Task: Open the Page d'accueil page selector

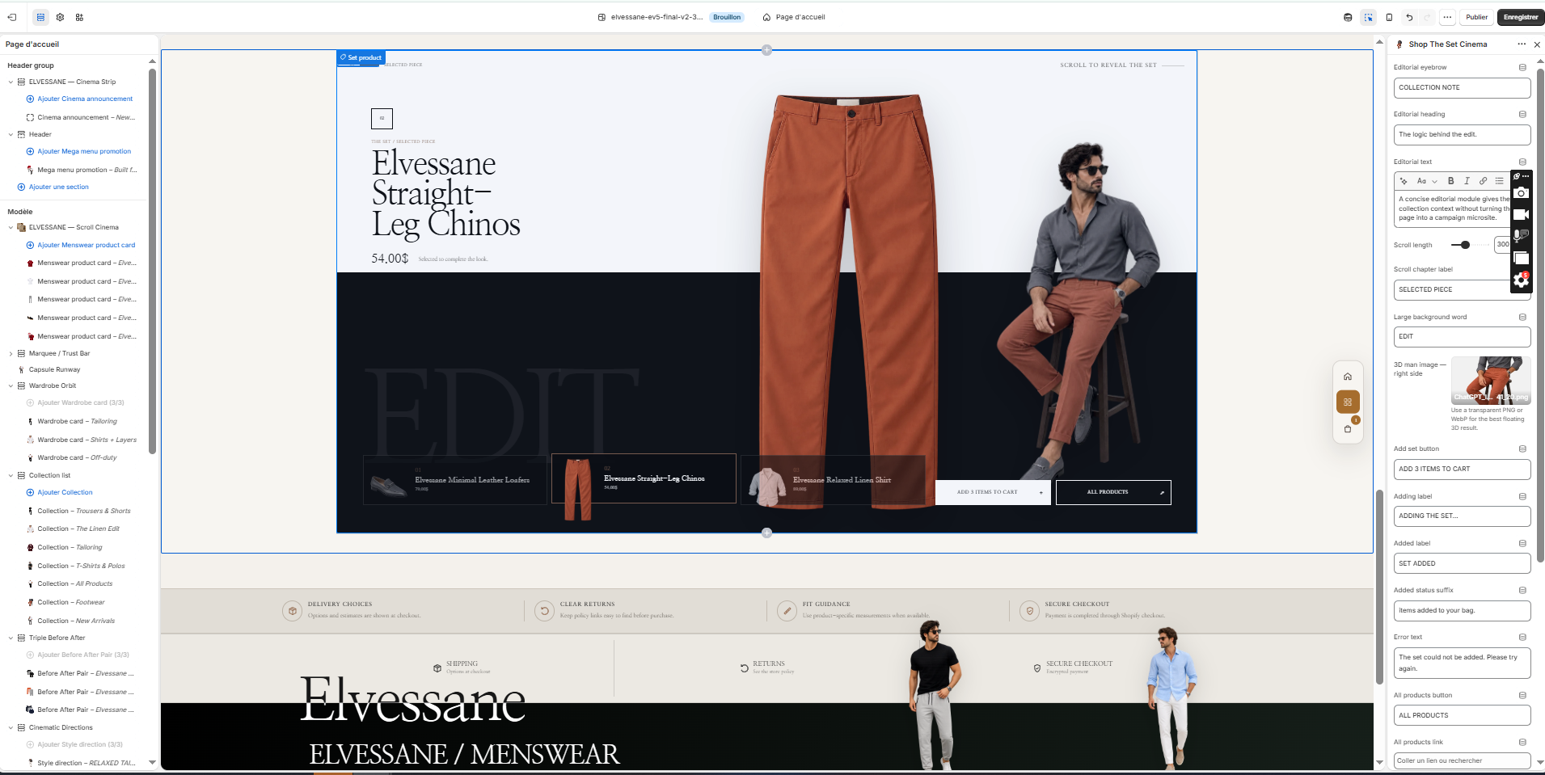Action: [x=794, y=17]
